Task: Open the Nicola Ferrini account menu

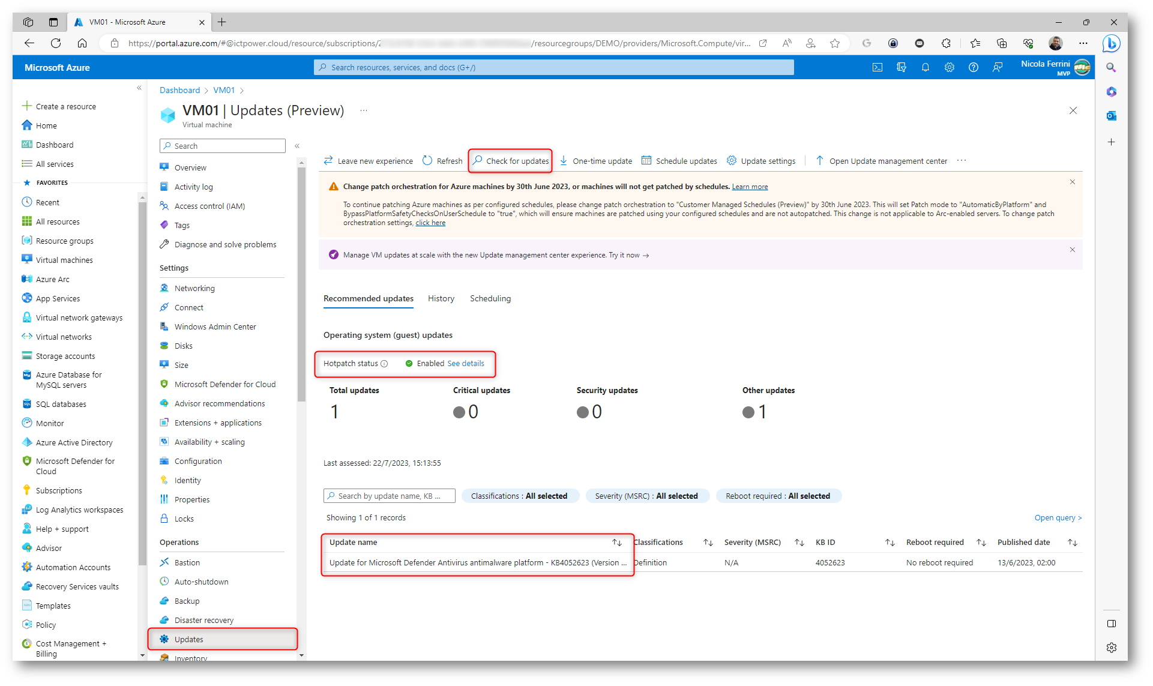Action: [1055, 68]
